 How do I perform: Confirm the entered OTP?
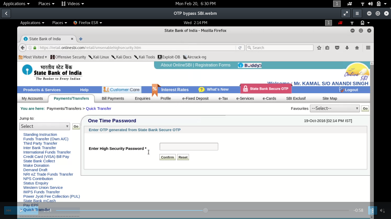tap(167, 157)
